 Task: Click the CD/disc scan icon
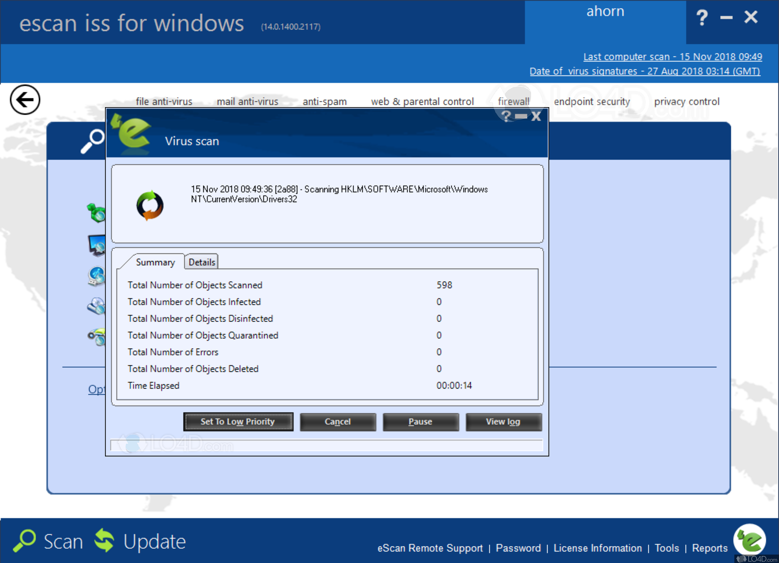[x=96, y=306]
